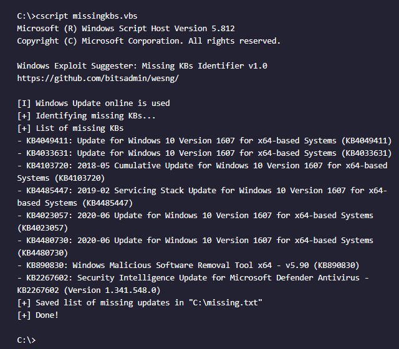This screenshot has width=399, height=349.
Task: Click the final empty C:\> prompt
Action: point(26,340)
